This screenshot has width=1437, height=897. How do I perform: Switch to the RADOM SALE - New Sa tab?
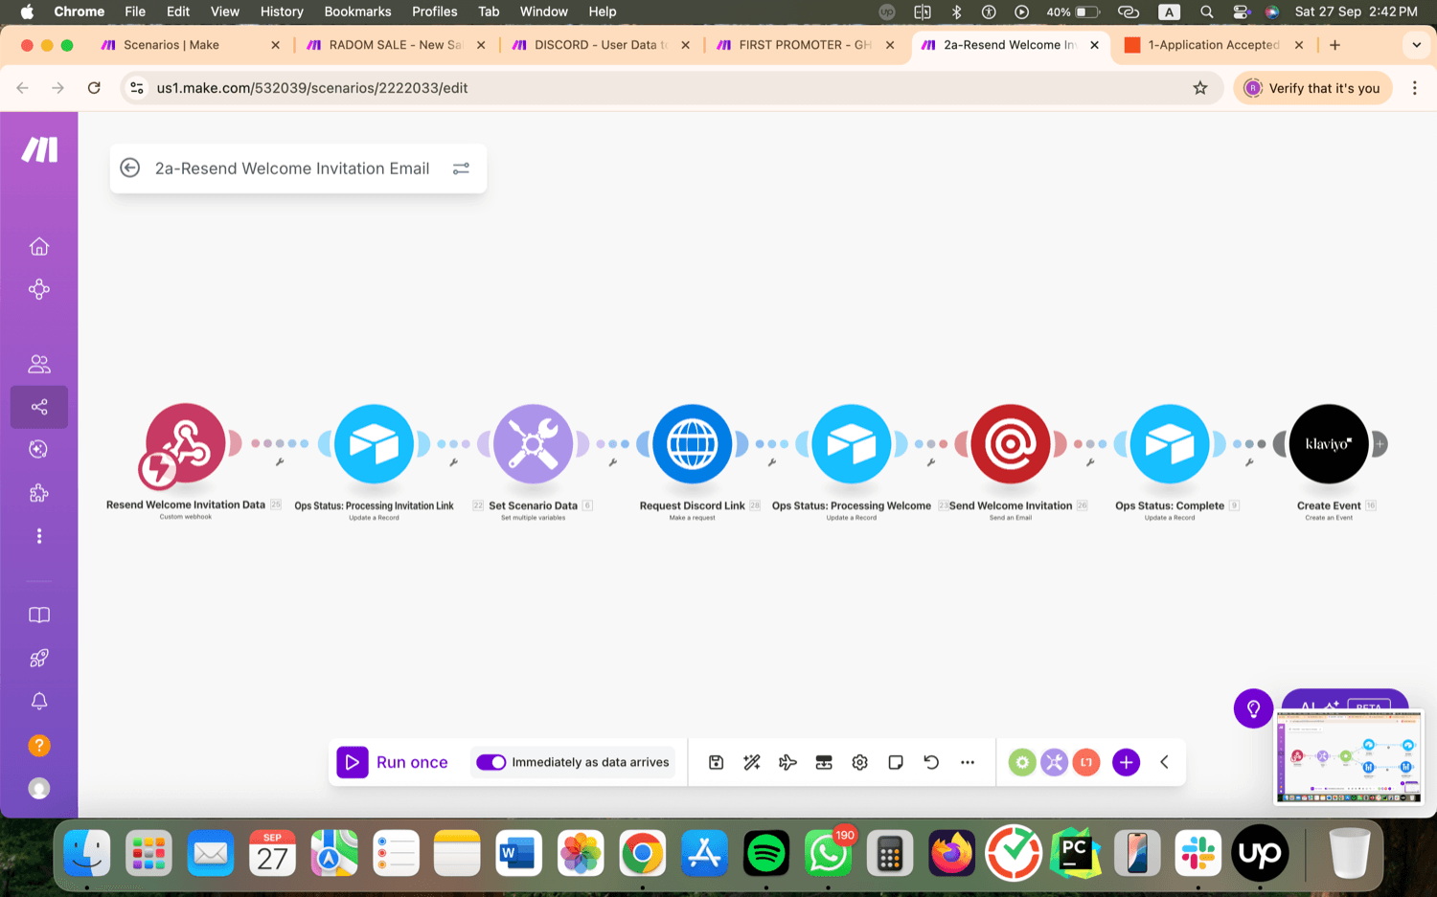[396, 45]
